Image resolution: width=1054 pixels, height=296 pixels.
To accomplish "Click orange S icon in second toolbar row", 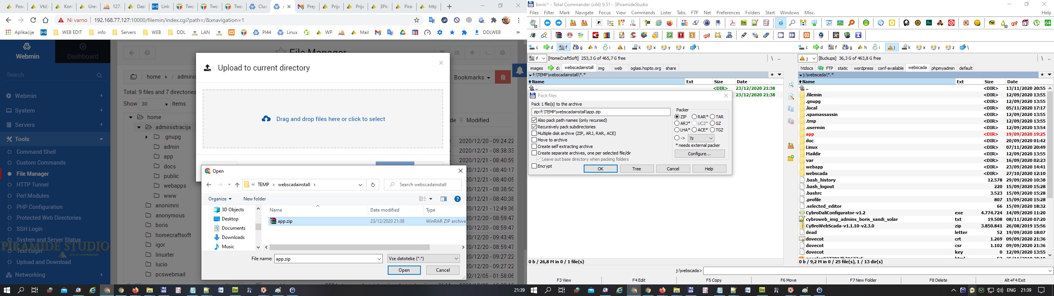I will coord(692,35).
